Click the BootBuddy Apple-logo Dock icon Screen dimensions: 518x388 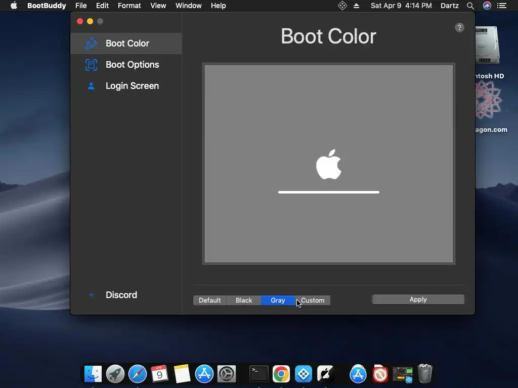(x=325, y=374)
